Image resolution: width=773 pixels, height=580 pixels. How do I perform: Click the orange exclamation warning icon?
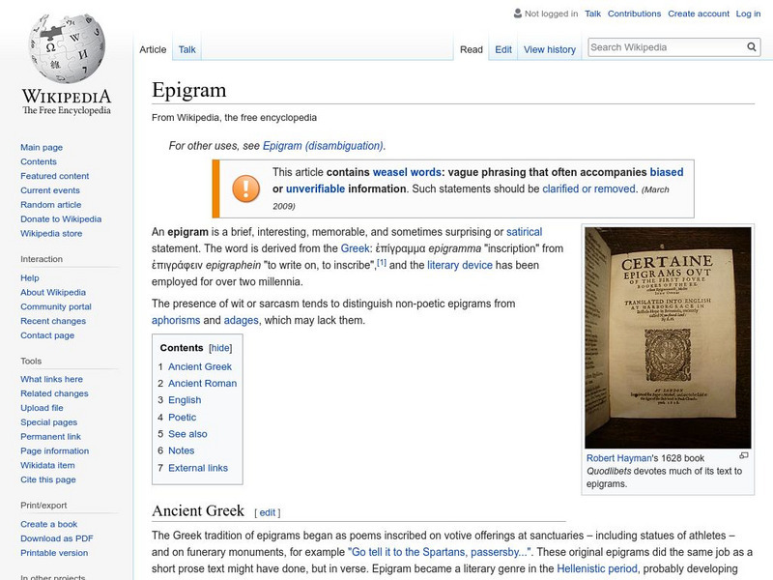(246, 188)
